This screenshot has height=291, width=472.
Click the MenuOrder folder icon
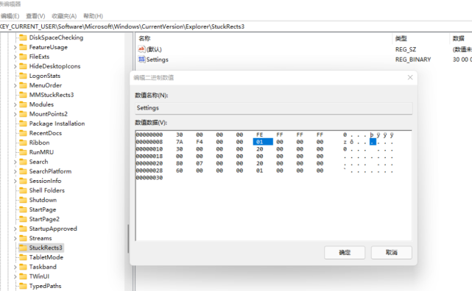[23, 85]
